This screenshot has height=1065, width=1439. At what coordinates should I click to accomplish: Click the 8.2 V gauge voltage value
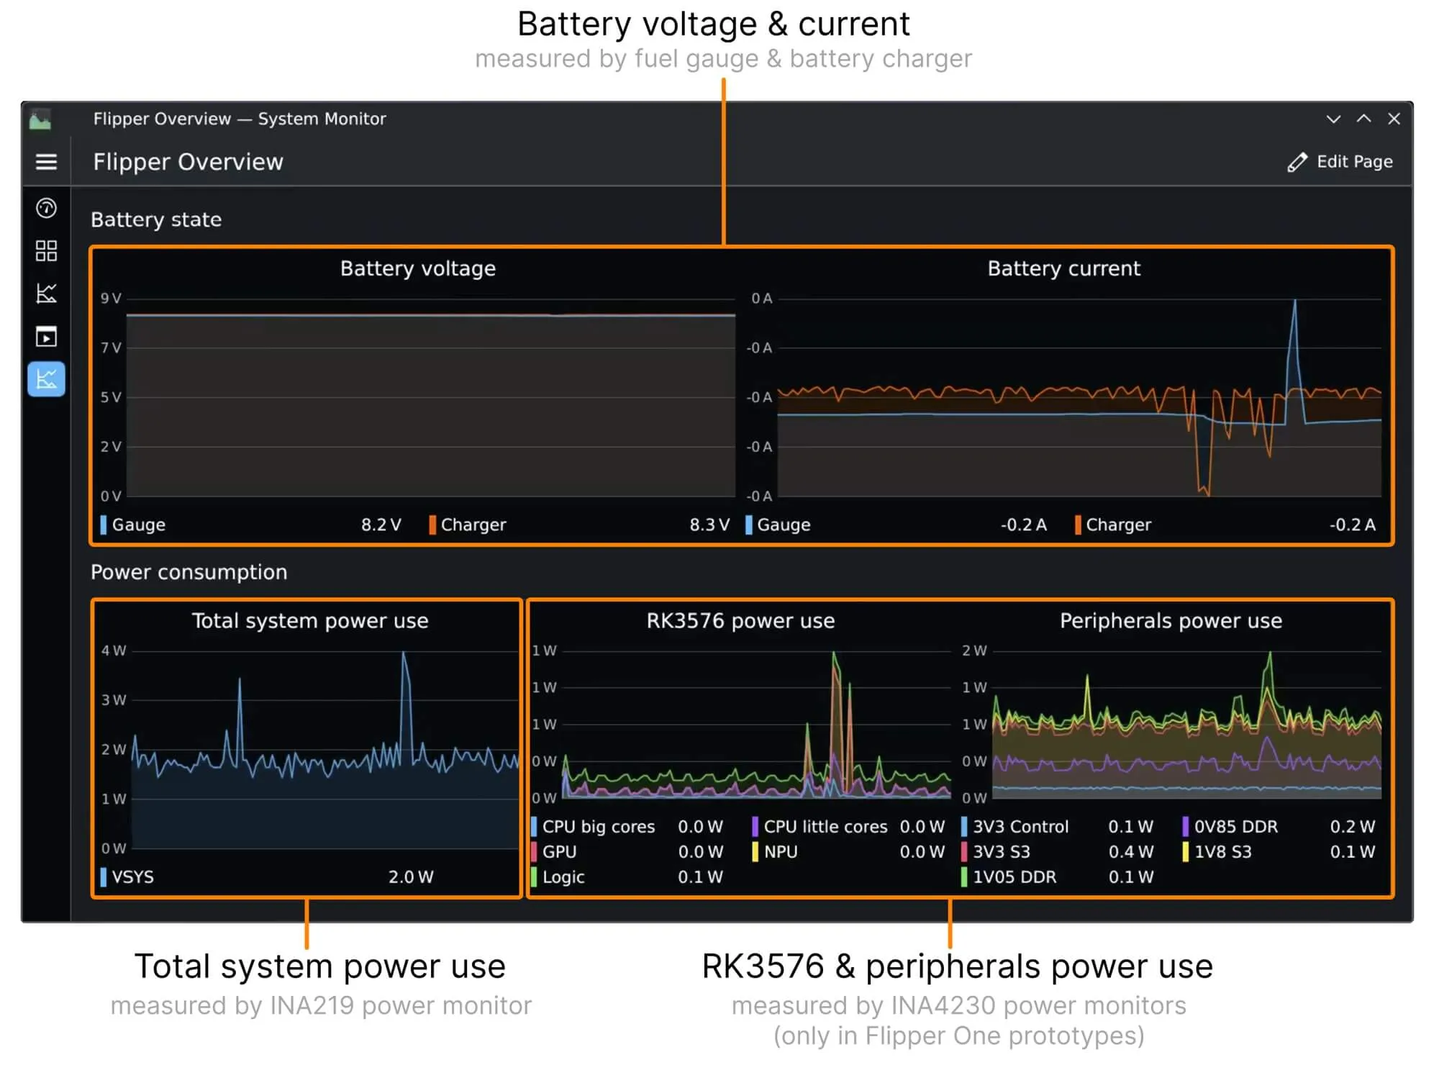click(x=381, y=525)
